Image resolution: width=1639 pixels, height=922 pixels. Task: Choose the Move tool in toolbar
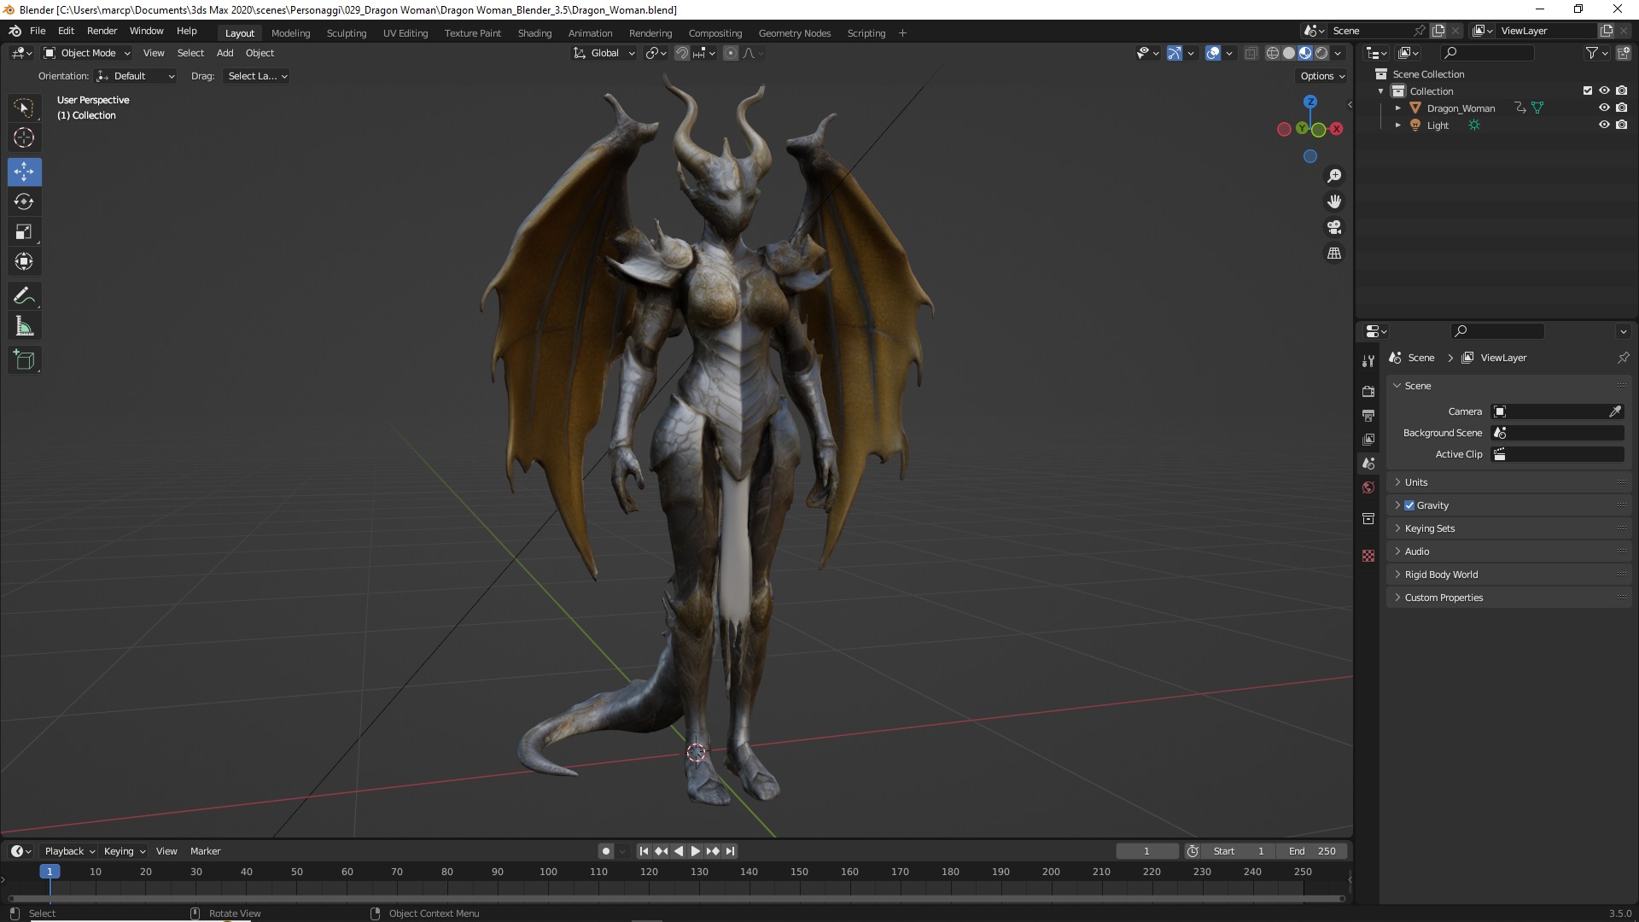24,172
